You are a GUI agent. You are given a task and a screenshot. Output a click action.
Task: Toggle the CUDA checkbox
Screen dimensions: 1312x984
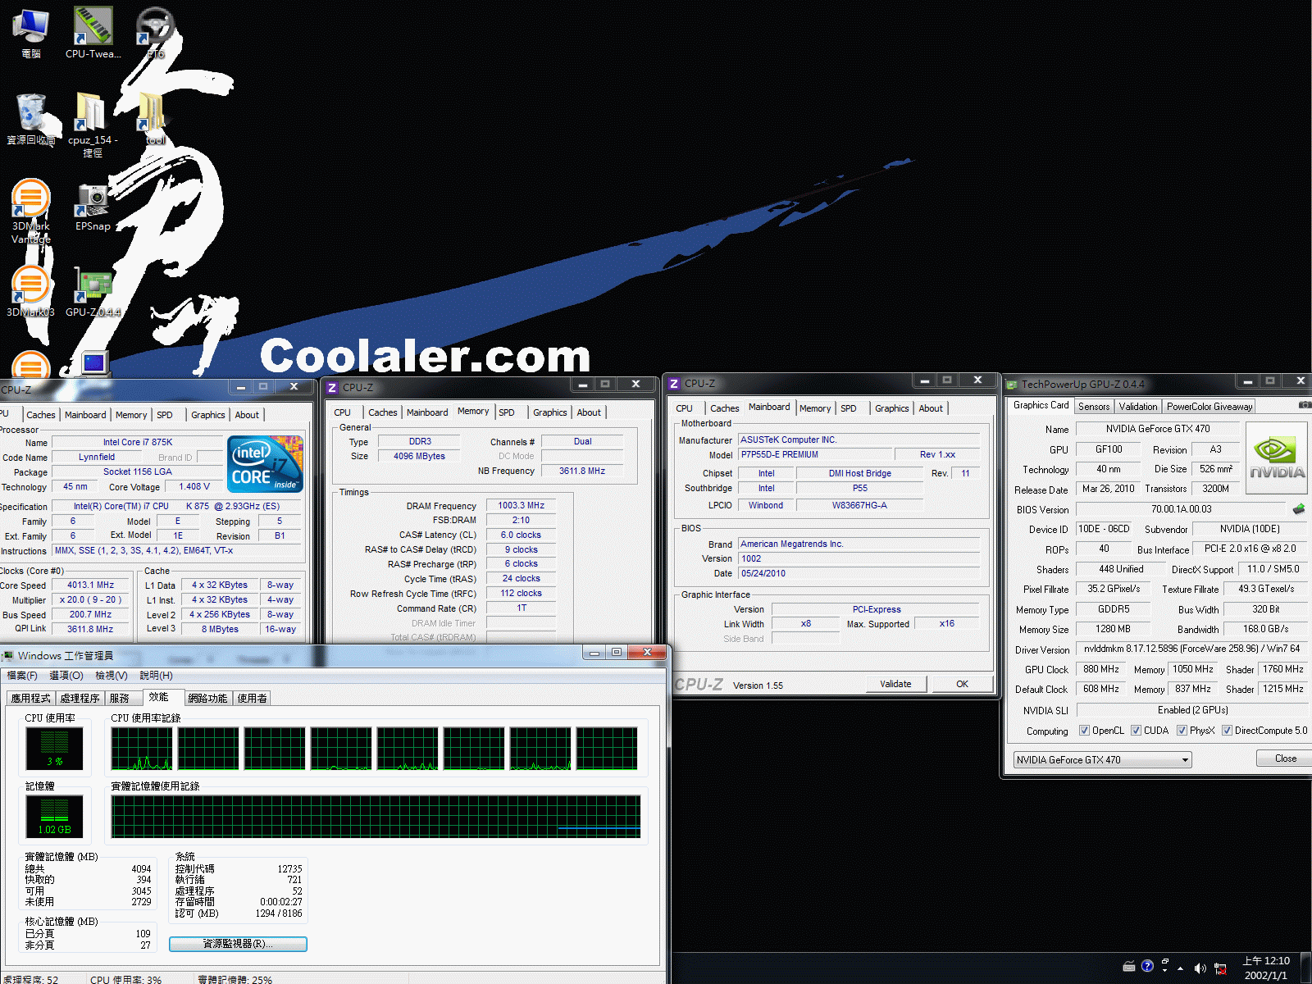coord(1136,731)
